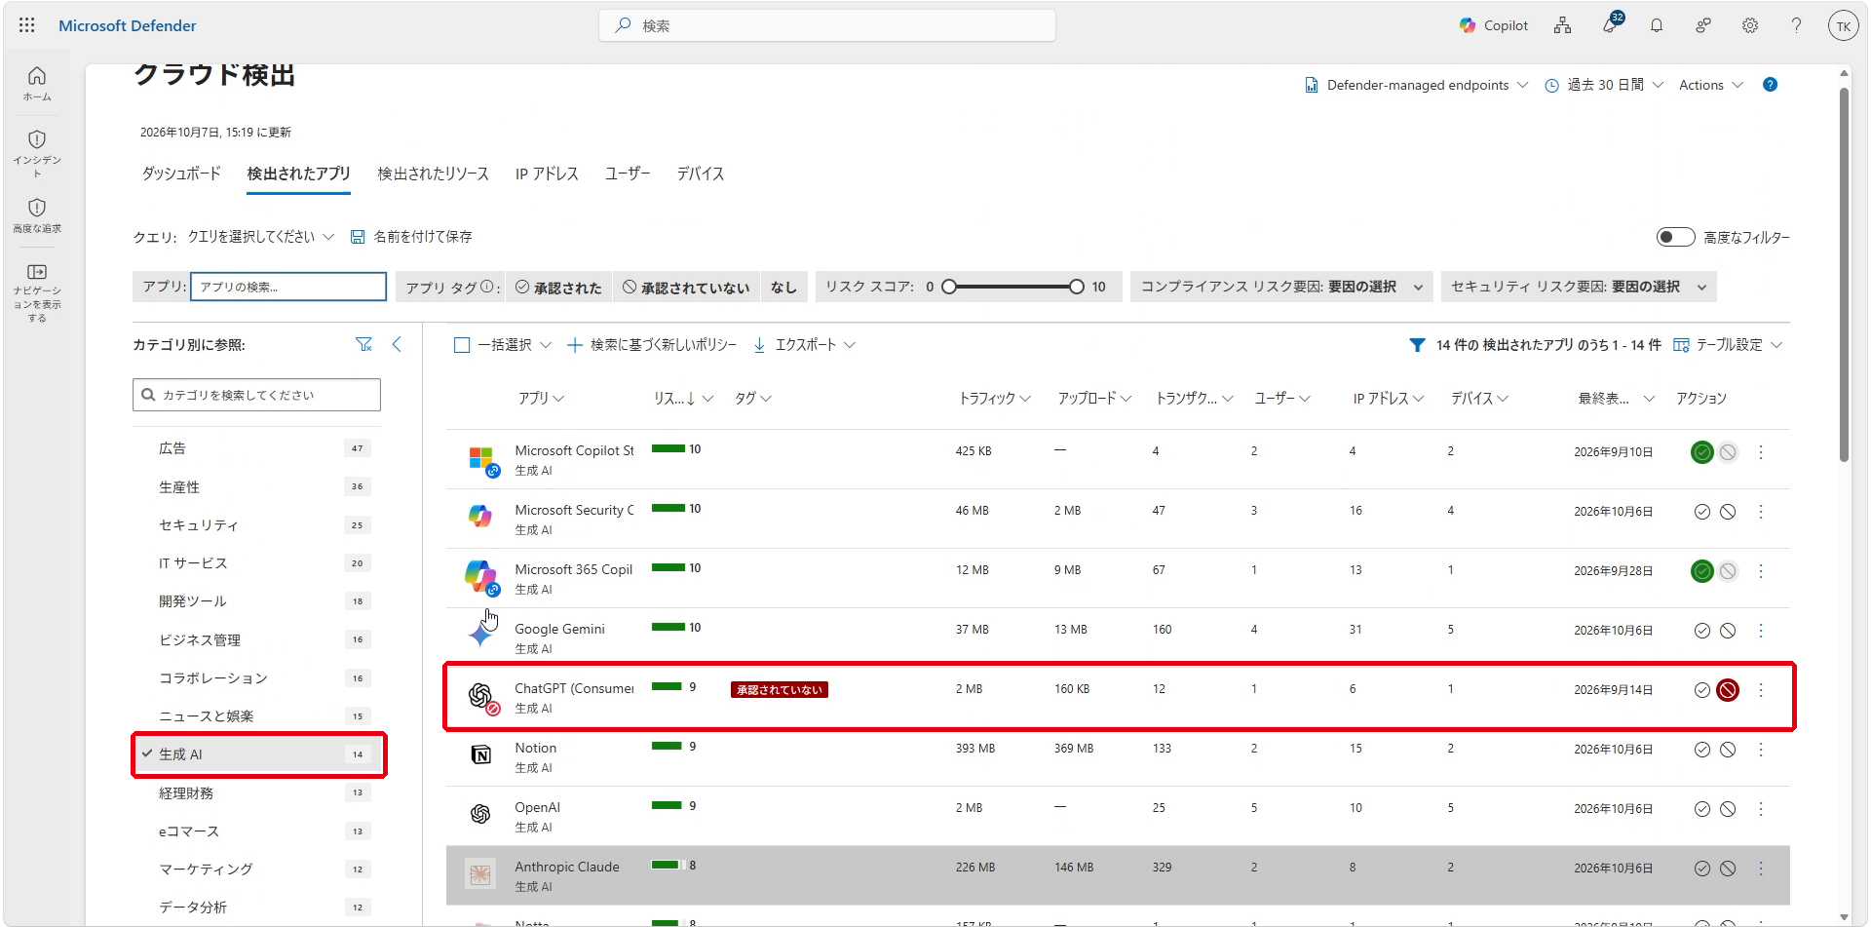Open the セキュリティ リスク要因 dropdown

click(x=1579, y=287)
